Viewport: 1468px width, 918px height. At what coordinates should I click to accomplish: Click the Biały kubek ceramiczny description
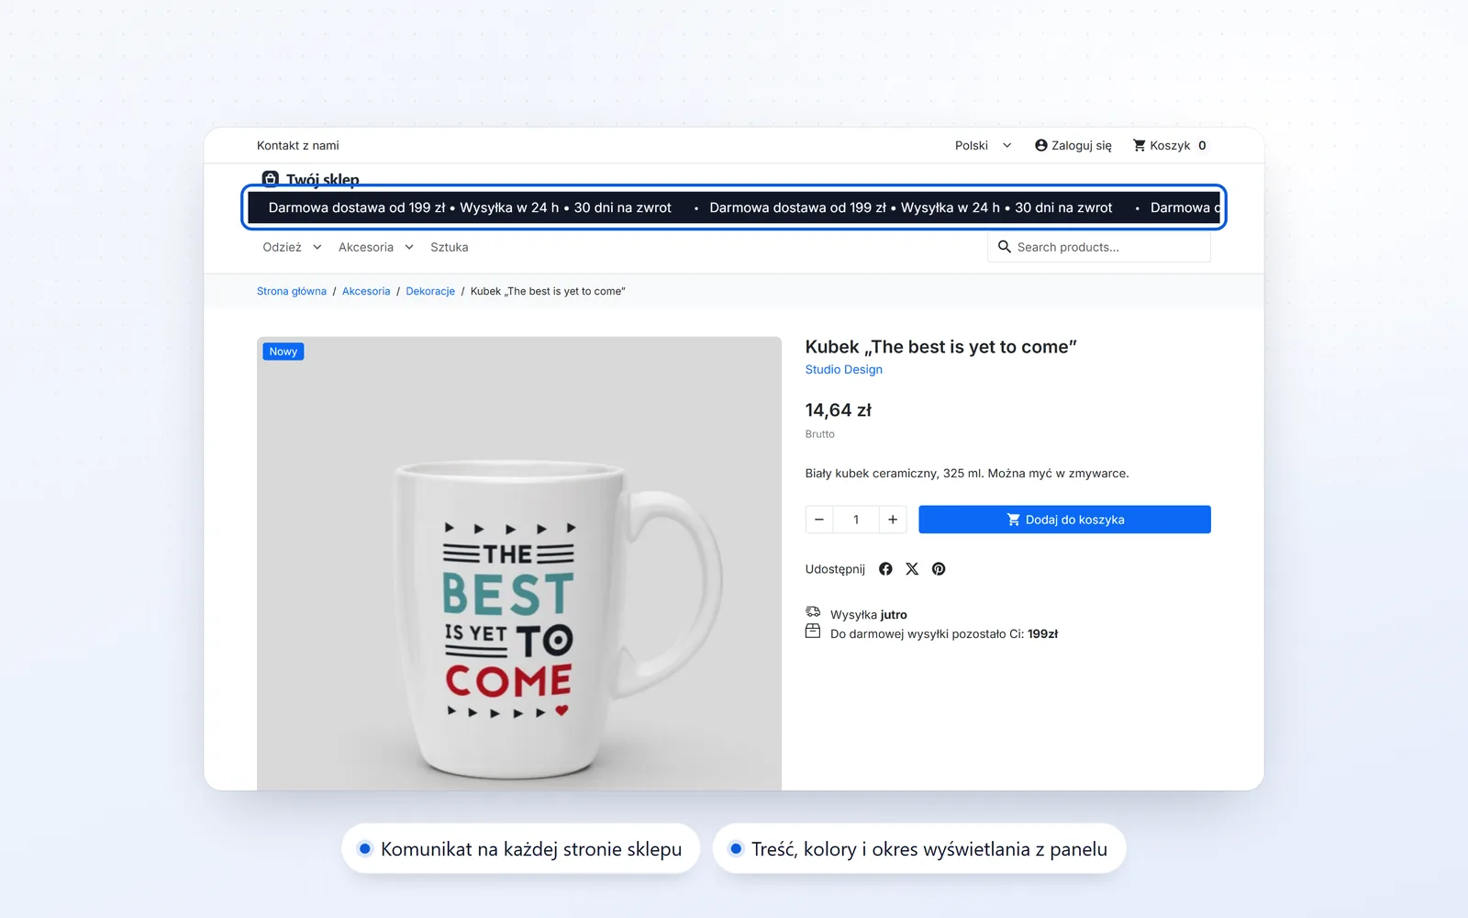(x=967, y=474)
